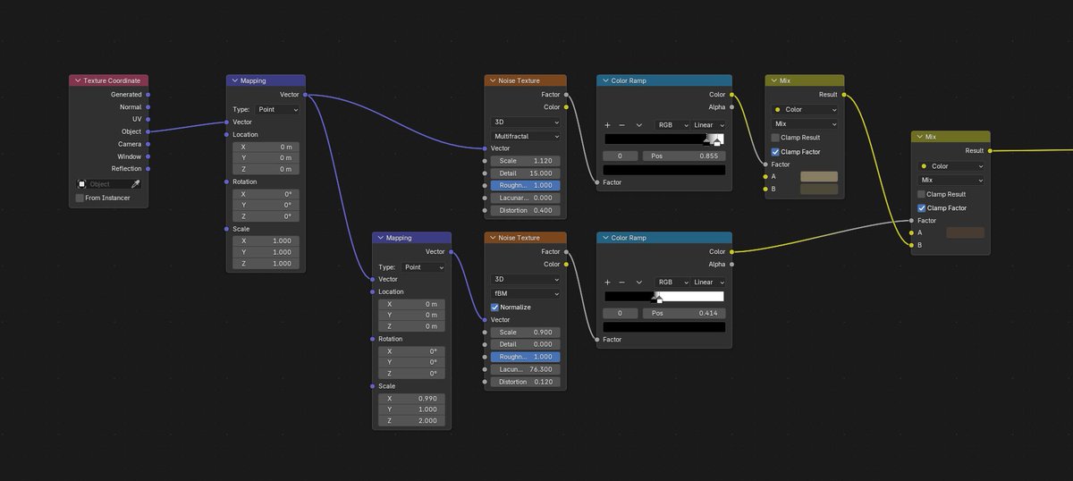This screenshot has width=1073, height=481.
Task: Open Linear interpolation dropdown in lower Color Ramp
Action: (x=709, y=283)
